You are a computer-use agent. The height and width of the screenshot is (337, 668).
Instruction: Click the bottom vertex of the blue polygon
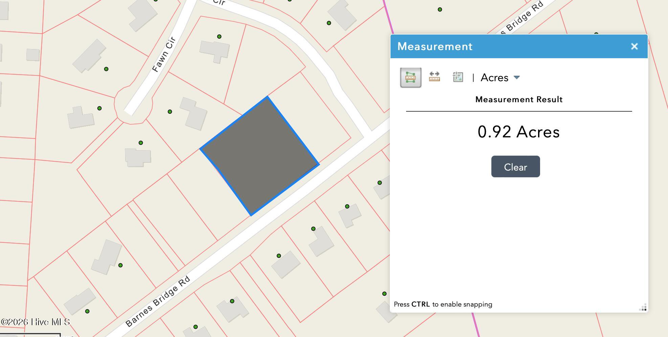[x=251, y=215]
